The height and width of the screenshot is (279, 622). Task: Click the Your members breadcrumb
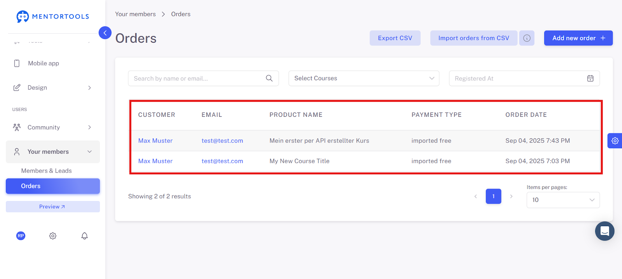pyautogui.click(x=135, y=14)
